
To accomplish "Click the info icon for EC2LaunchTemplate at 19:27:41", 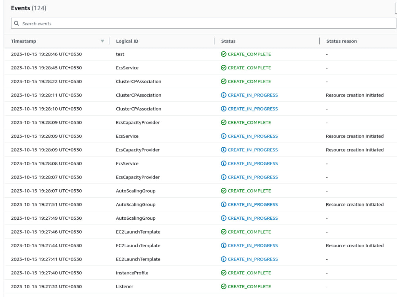I will click(224, 259).
